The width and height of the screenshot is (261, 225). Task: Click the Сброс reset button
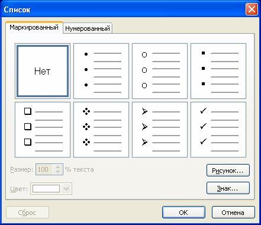click(27, 213)
